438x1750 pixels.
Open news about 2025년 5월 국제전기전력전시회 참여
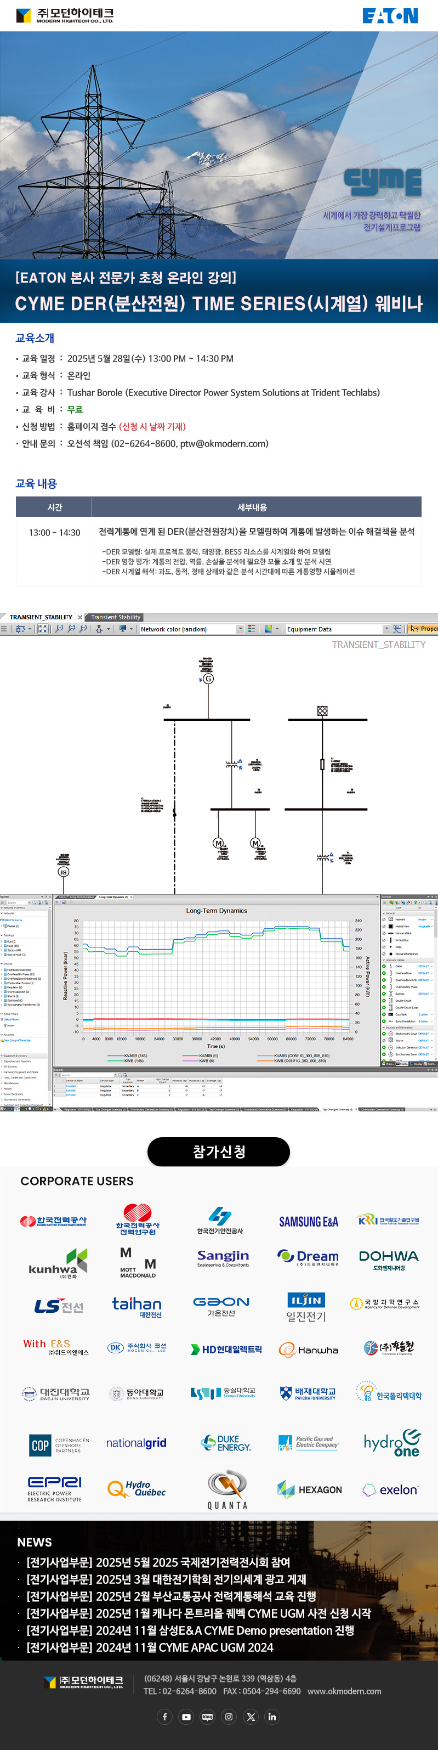click(x=158, y=1562)
